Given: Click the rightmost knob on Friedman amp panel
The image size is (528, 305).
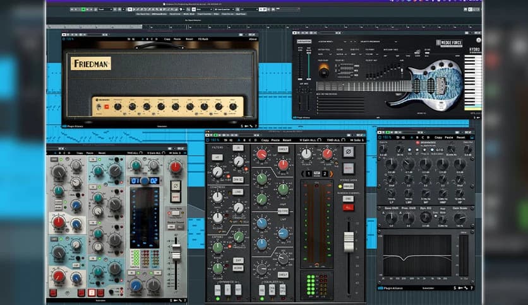Looking at the screenshot, I should point(232,107).
